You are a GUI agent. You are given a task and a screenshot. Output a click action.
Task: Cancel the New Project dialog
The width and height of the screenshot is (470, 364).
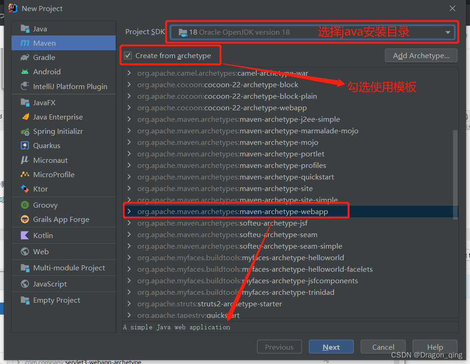click(383, 347)
